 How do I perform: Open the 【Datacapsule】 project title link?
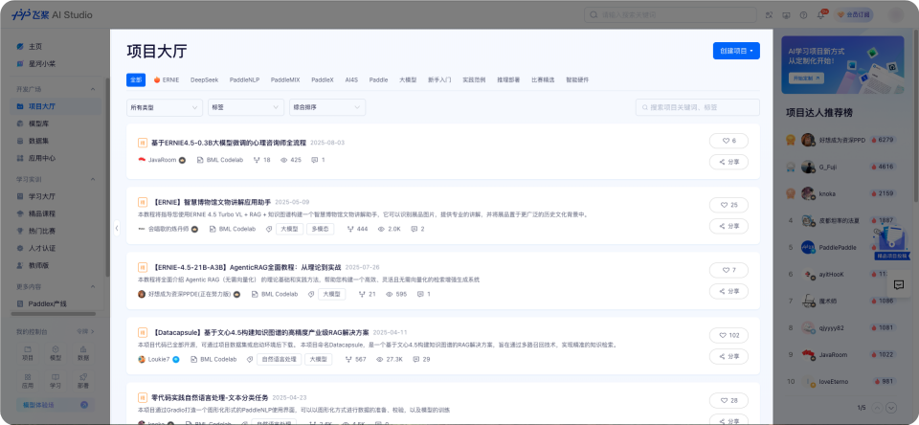[x=260, y=332]
